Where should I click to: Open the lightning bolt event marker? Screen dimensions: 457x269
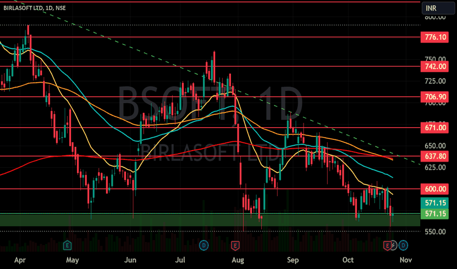pos(393,246)
